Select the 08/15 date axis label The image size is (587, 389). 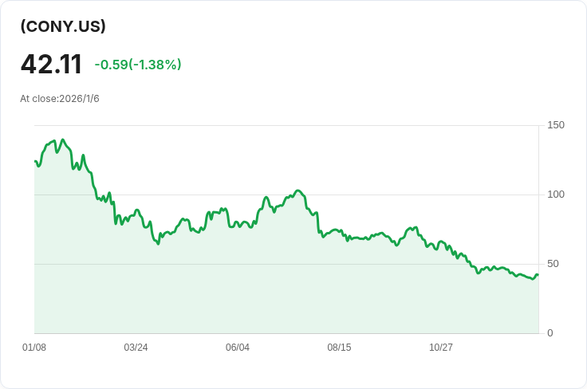pos(339,348)
